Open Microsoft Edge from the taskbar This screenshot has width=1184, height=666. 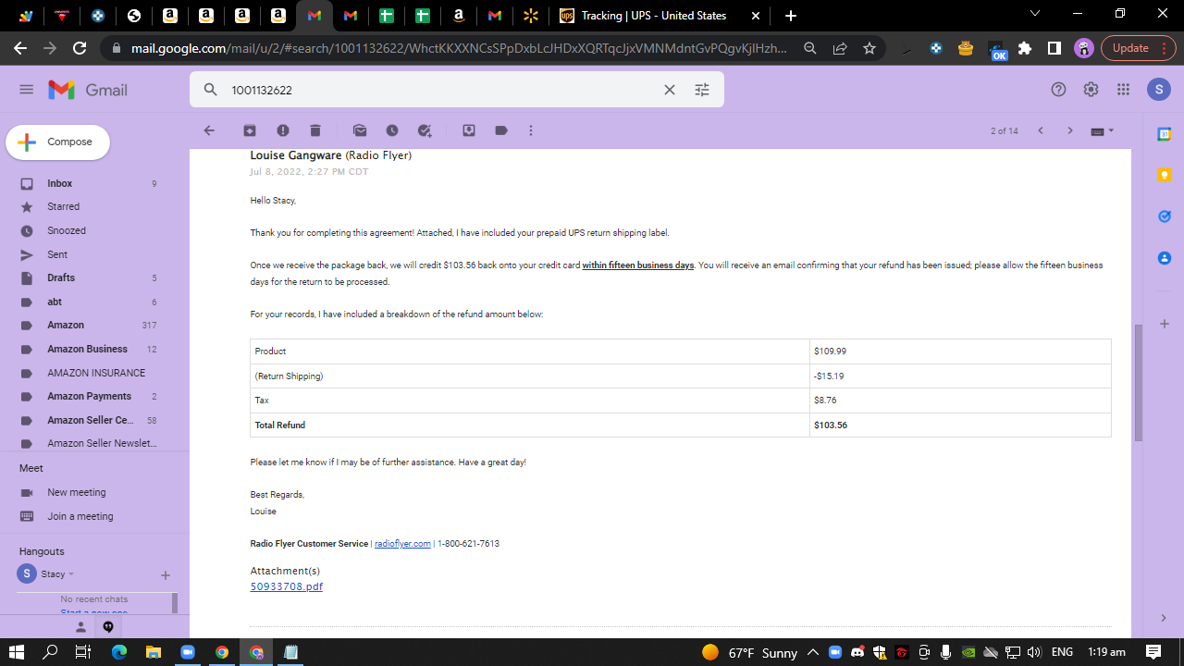(119, 652)
